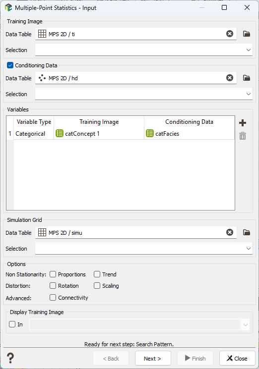Uncheck the Conditioning Data checkbox
Image resolution: width=259 pixels, height=369 pixels.
[x=10, y=65]
